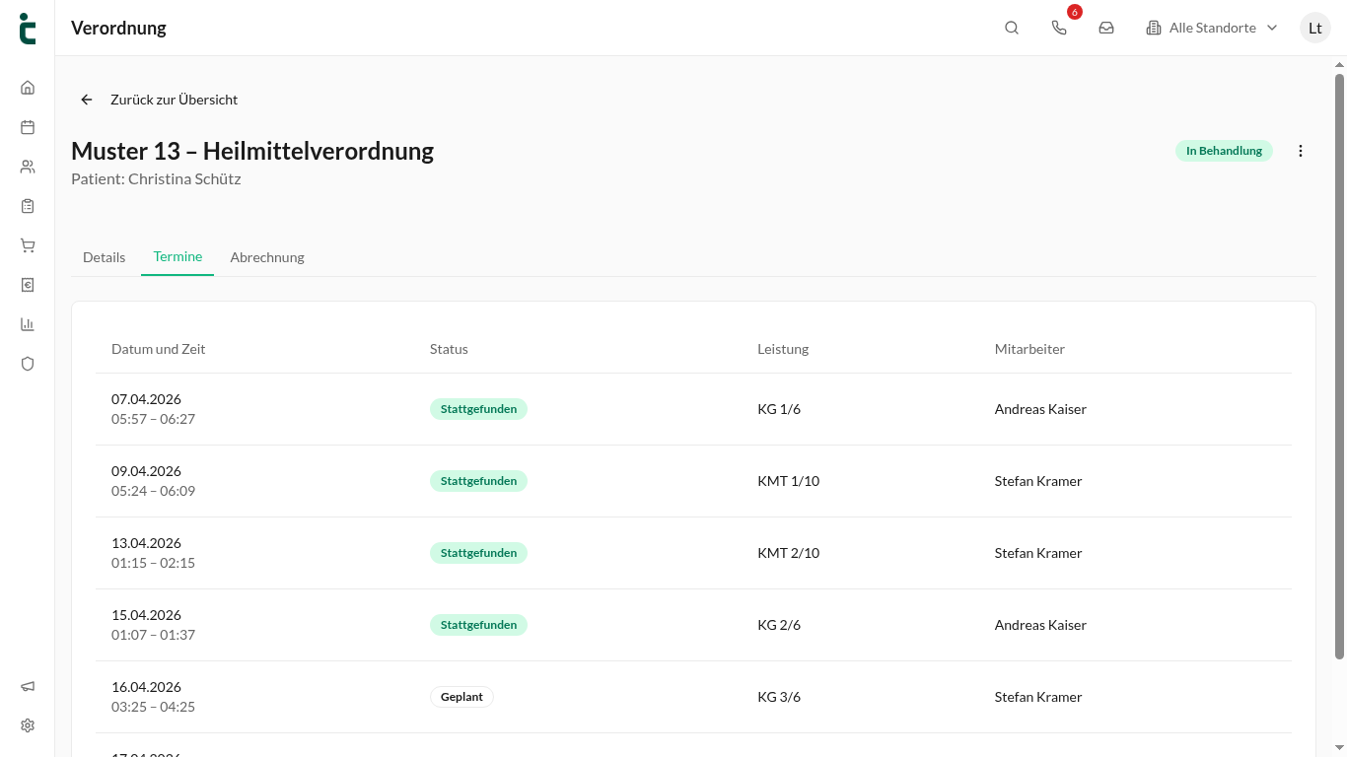
Task: Click the Leistung column header
Action: 783,349
